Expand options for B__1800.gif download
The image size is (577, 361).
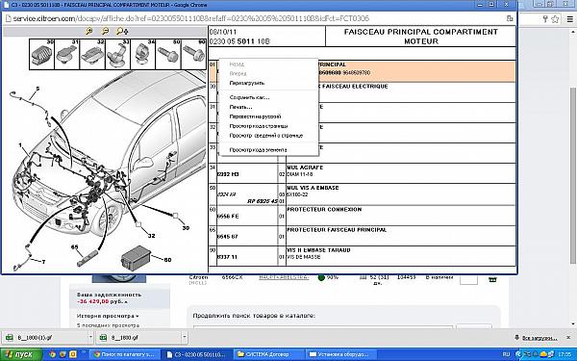coord(185,337)
